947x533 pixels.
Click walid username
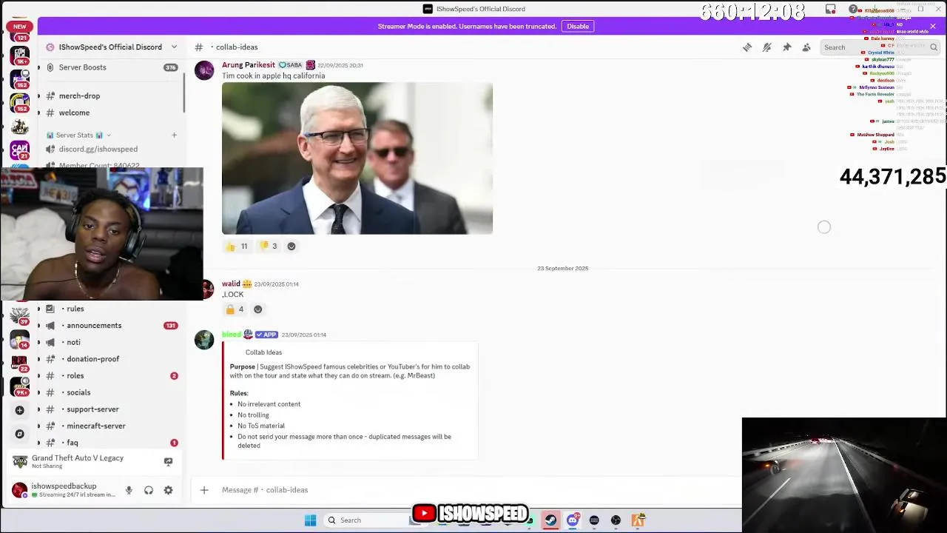click(231, 284)
